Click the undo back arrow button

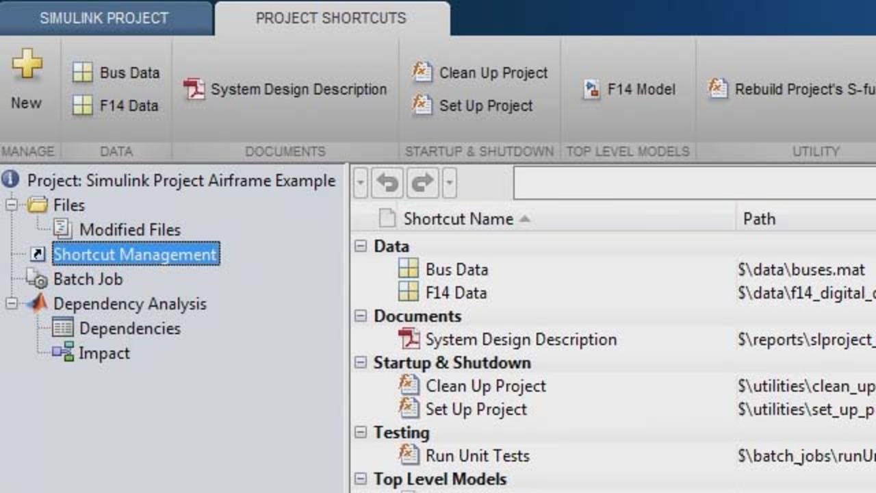pos(388,183)
